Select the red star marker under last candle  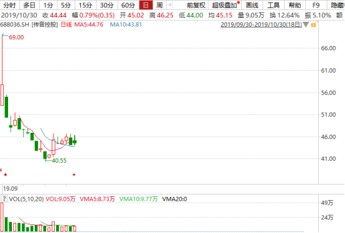[74, 175]
